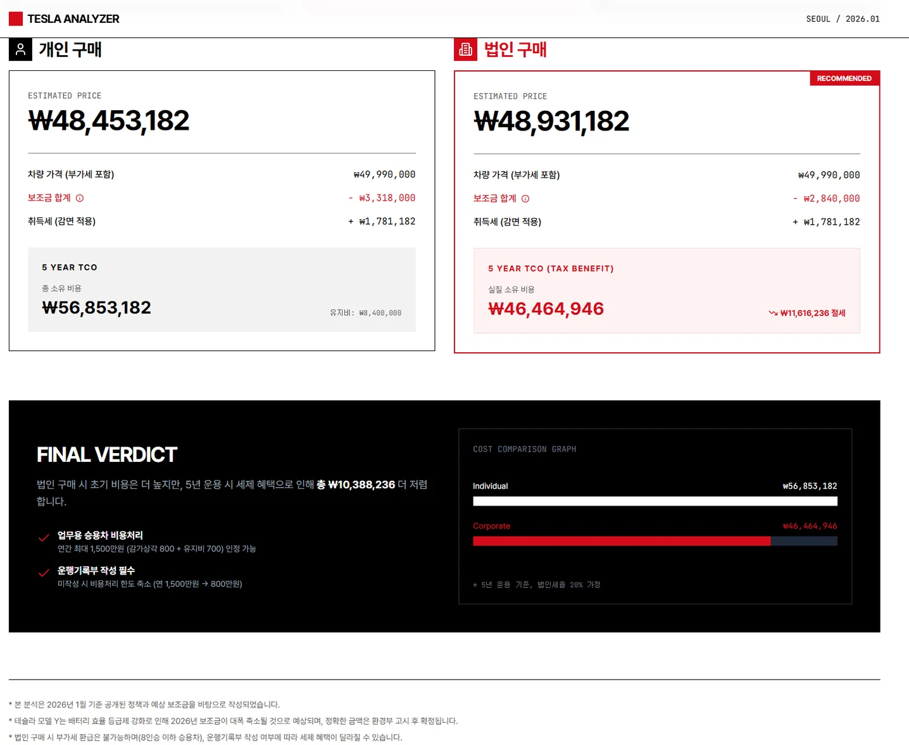Click the Corporate graph label
This screenshot has width=909, height=745.
point(492,526)
